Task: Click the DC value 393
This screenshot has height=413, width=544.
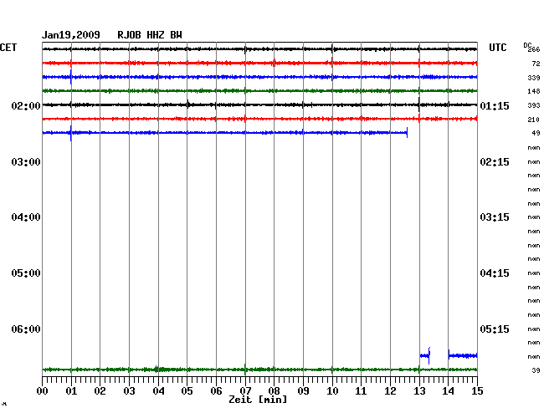Action: click(x=534, y=105)
